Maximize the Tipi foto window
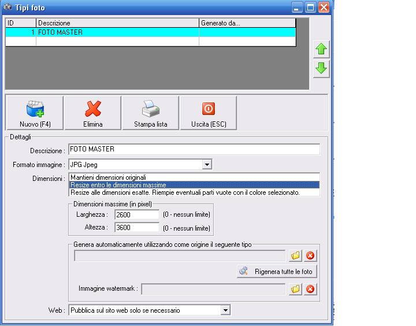The image size is (416, 326). pos(310,8)
